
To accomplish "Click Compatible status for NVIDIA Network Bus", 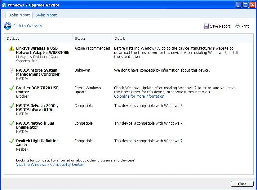I will (84, 123).
